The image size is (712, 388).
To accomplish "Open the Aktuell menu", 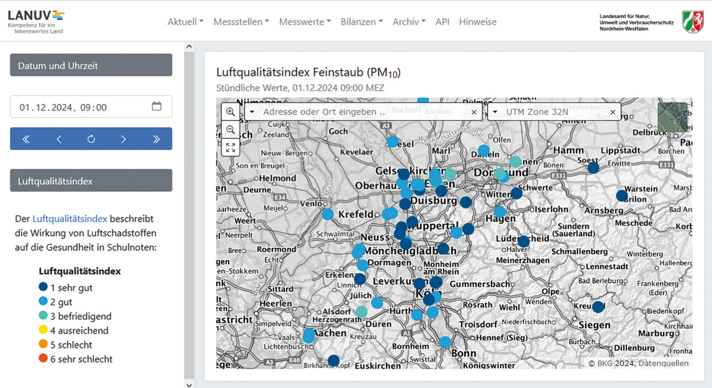I will tap(185, 22).
